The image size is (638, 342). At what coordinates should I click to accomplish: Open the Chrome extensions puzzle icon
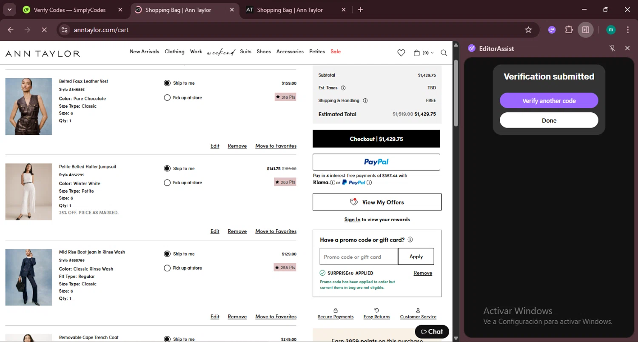click(569, 30)
